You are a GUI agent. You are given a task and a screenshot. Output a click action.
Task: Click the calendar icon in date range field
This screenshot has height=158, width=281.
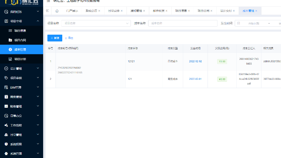(239, 23)
